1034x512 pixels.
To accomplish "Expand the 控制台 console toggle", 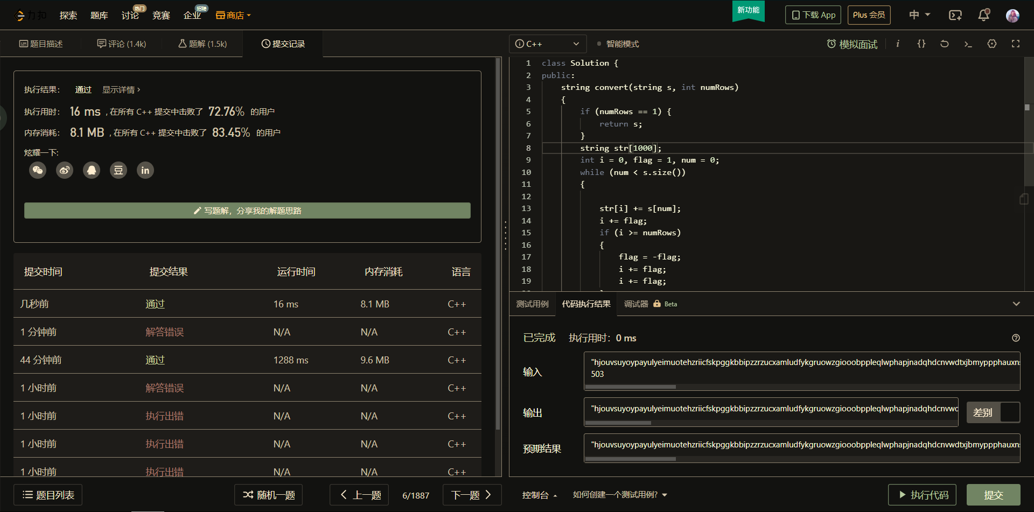I will point(540,495).
